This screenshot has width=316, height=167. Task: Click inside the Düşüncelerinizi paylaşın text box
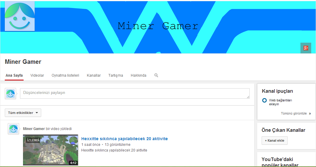[135, 94]
